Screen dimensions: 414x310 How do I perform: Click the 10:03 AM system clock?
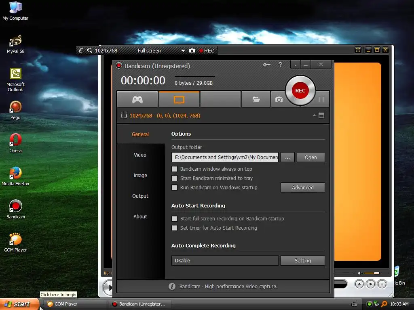pos(399,304)
